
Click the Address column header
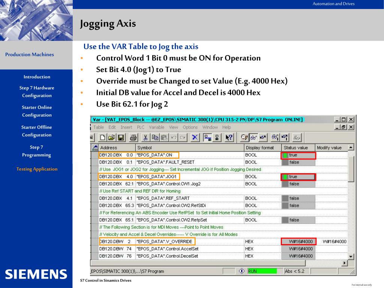coord(117,148)
